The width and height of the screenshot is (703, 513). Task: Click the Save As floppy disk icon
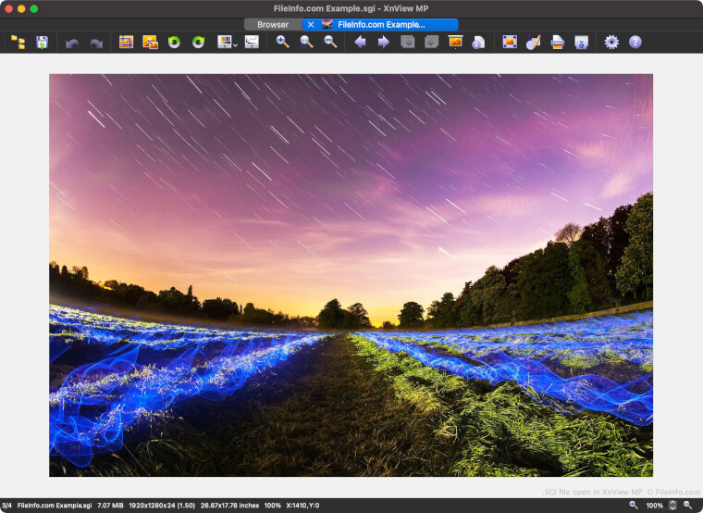point(42,42)
